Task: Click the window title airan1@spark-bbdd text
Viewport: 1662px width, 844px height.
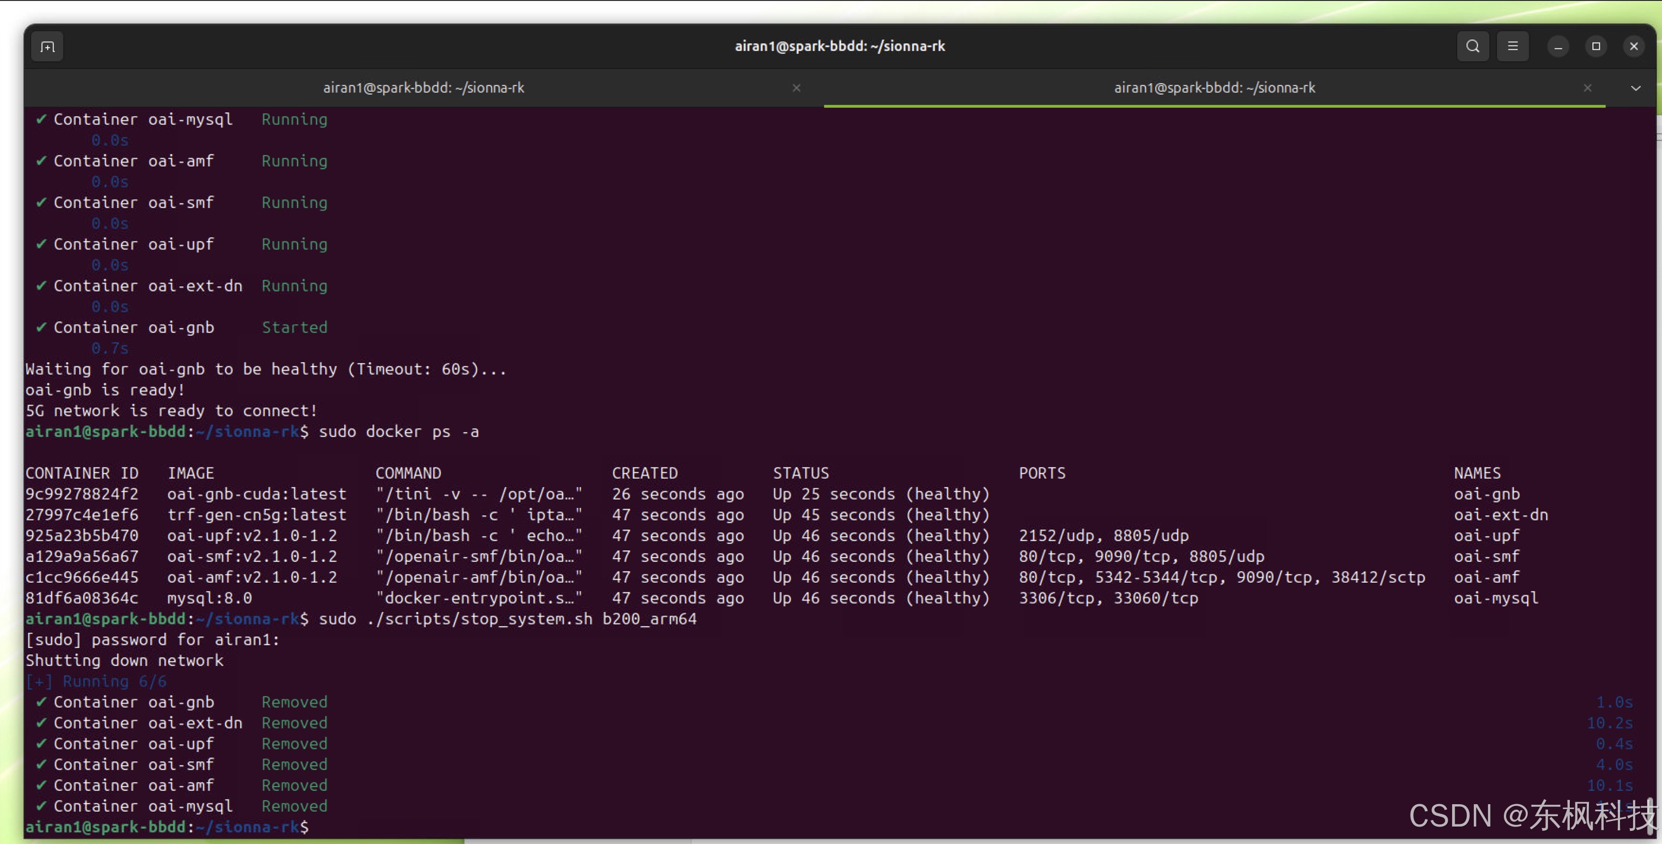Action: pyautogui.click(x=839, y=46)
